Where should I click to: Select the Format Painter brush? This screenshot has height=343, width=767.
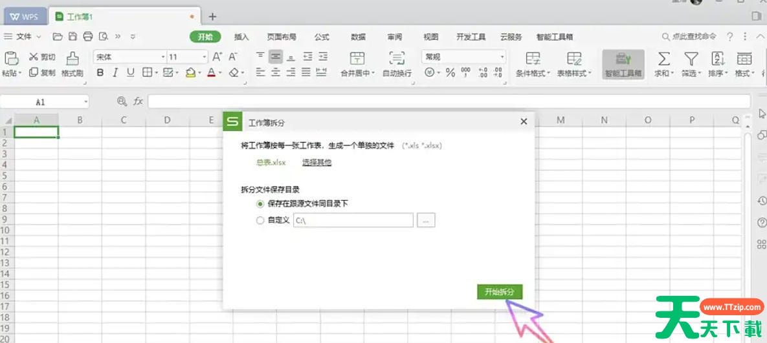tap(72, 59)
